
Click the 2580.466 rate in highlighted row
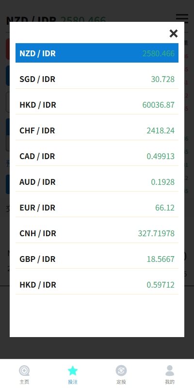tap(159, 53)
